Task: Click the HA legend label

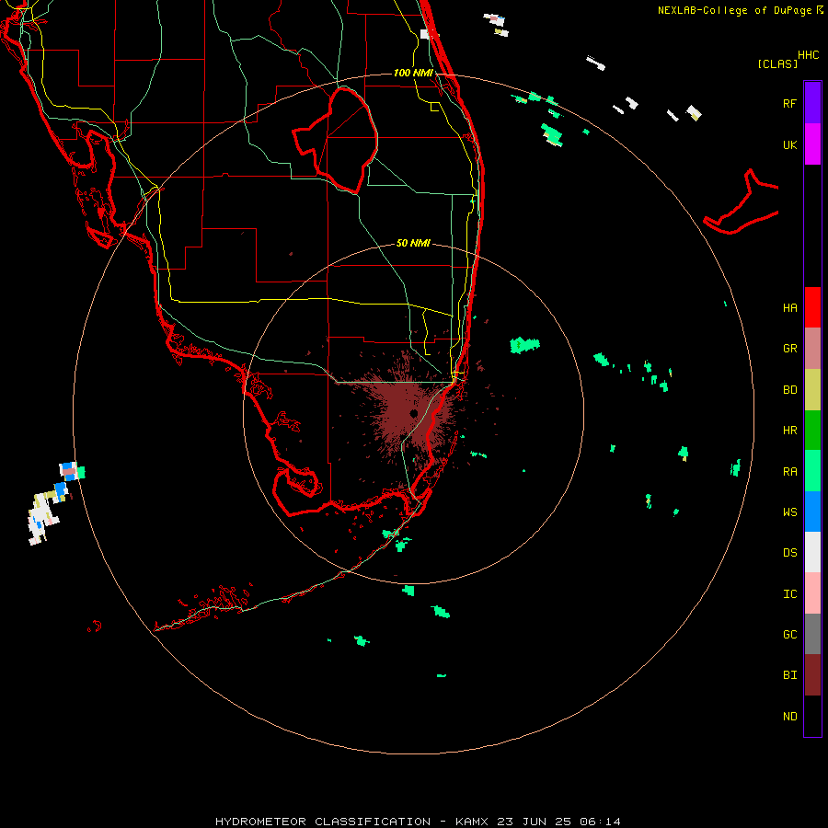Action: coord(789,308)
